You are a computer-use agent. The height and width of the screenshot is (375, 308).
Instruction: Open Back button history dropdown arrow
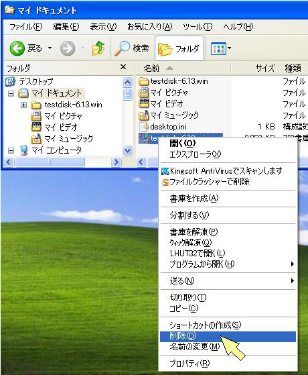50,48
